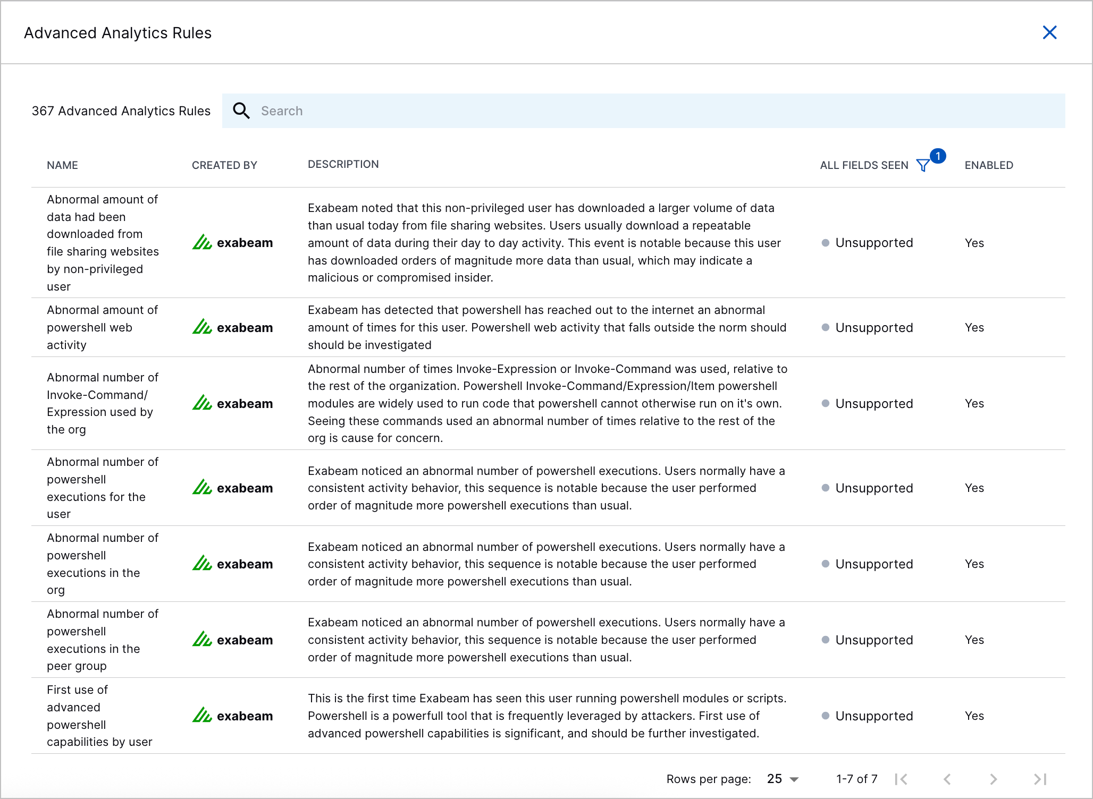Screen dimensions: 1093x799
Task: Click the magnifying glass search icon
Action: [241, 111]
